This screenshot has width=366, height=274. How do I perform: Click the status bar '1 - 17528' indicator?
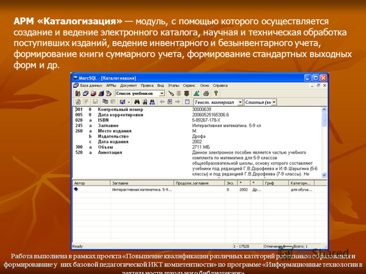[x=247, y=246]
